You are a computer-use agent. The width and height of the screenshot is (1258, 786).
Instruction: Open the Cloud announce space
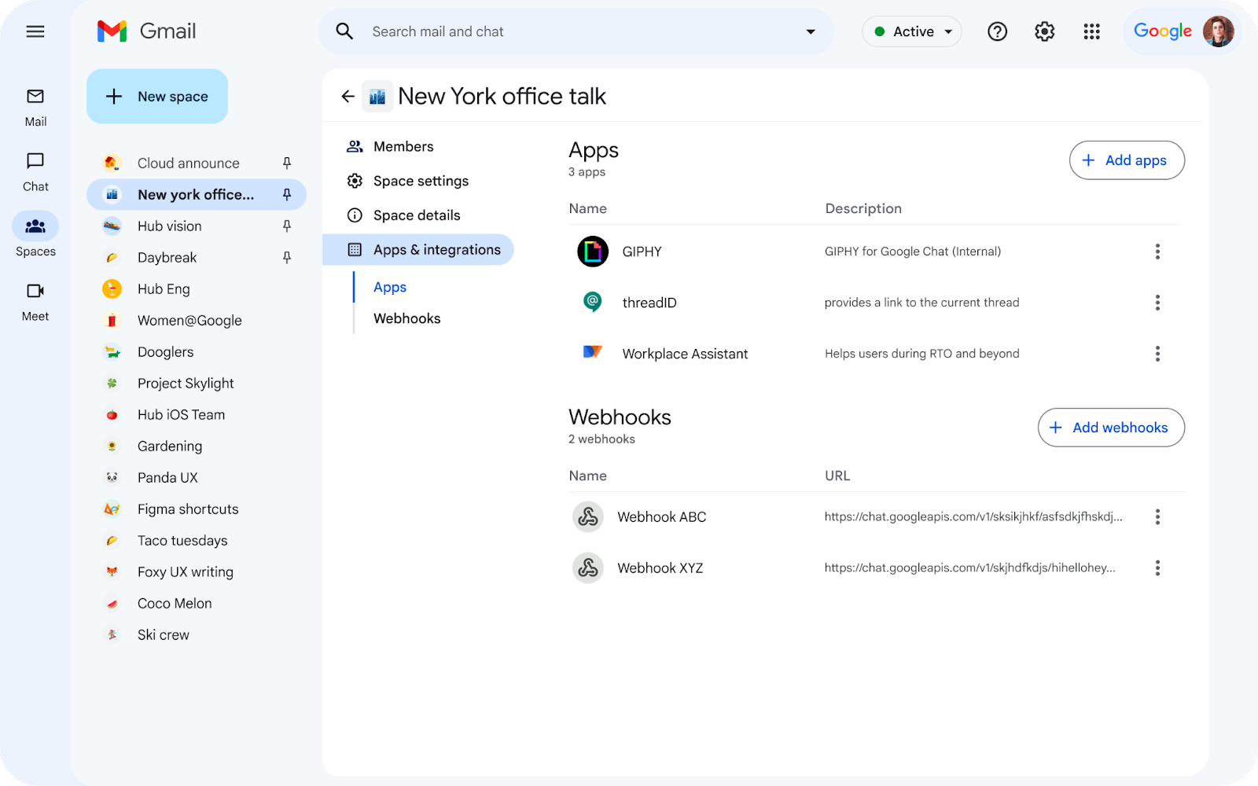197,163
